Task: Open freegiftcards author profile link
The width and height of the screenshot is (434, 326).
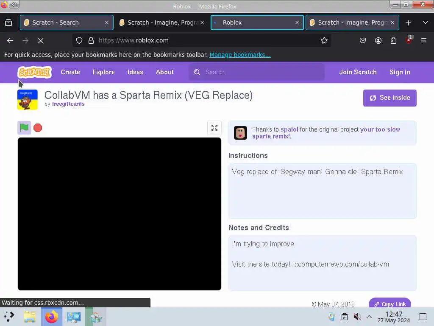Action: point(68,104)
